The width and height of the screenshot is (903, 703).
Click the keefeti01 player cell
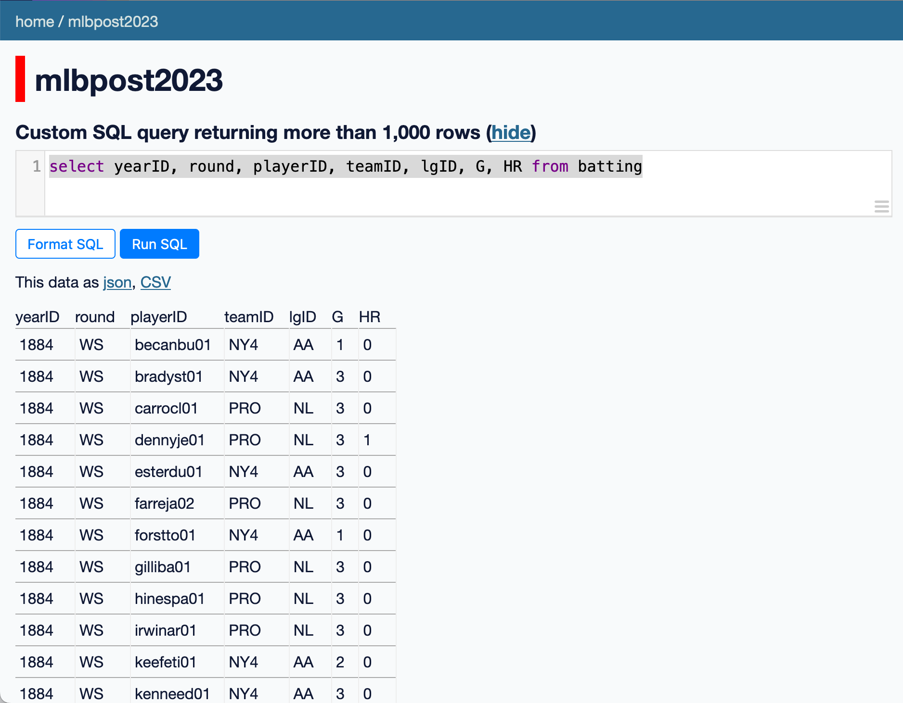pos(165,662)
